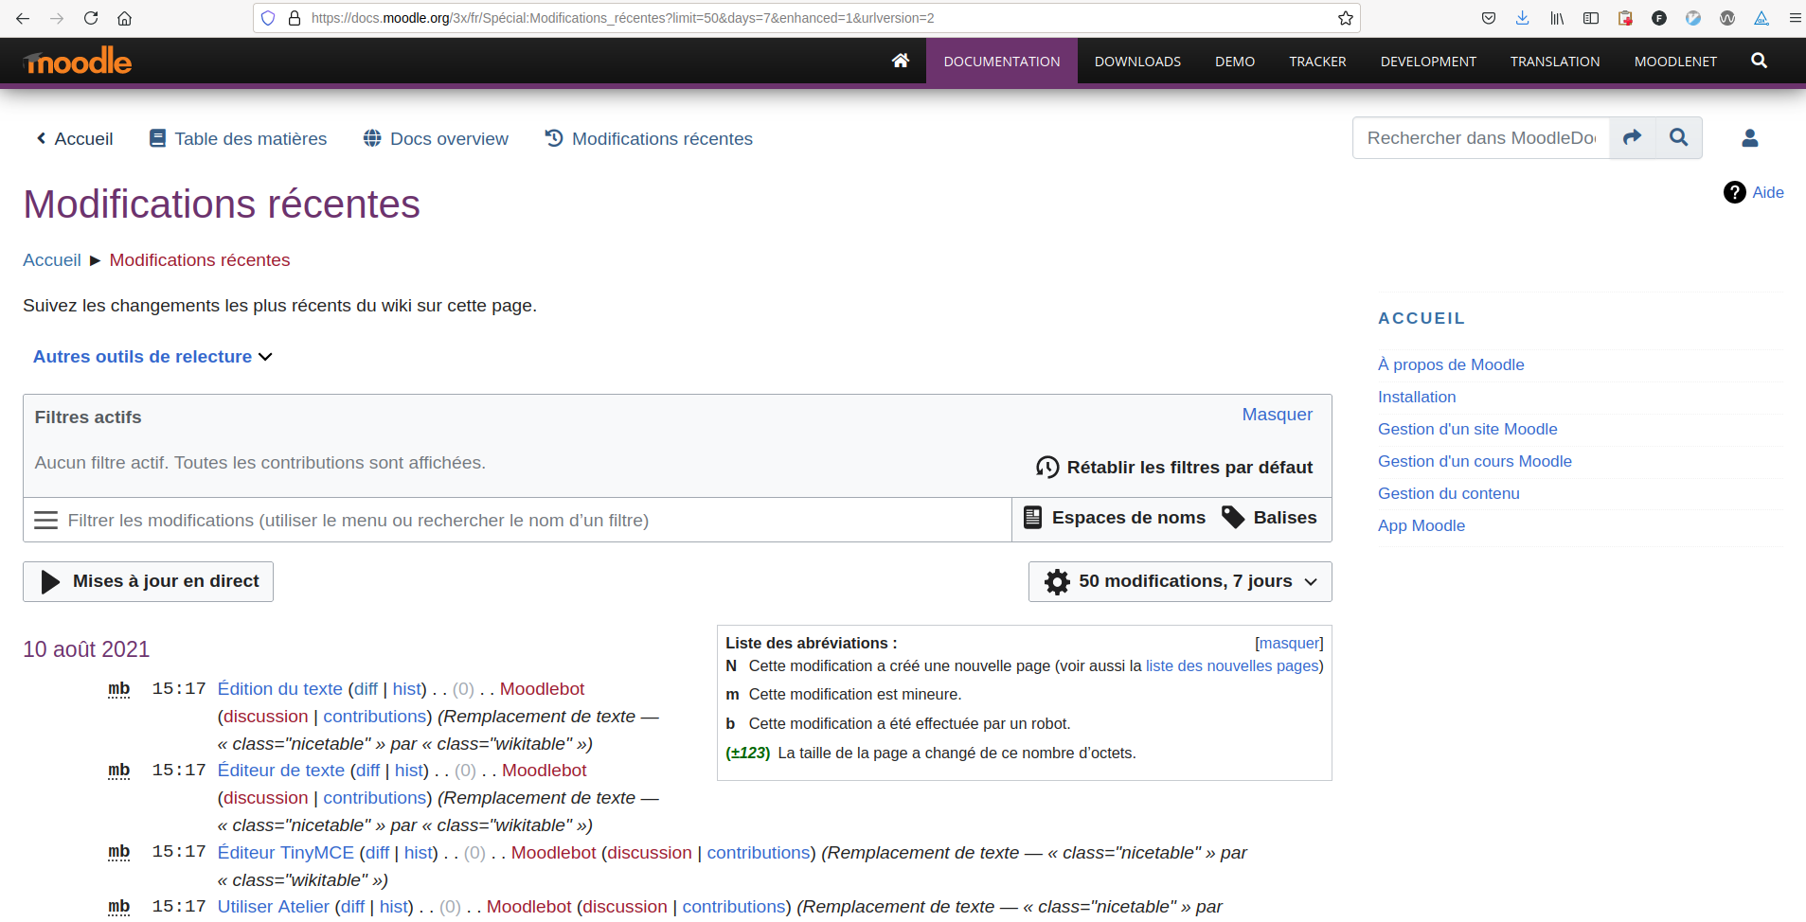Open the Édition du texte page link
The height and width of the screenshot is (922, 1806).
tap(279, 689)
